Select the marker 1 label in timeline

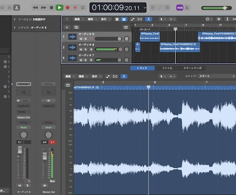[145, 29]
